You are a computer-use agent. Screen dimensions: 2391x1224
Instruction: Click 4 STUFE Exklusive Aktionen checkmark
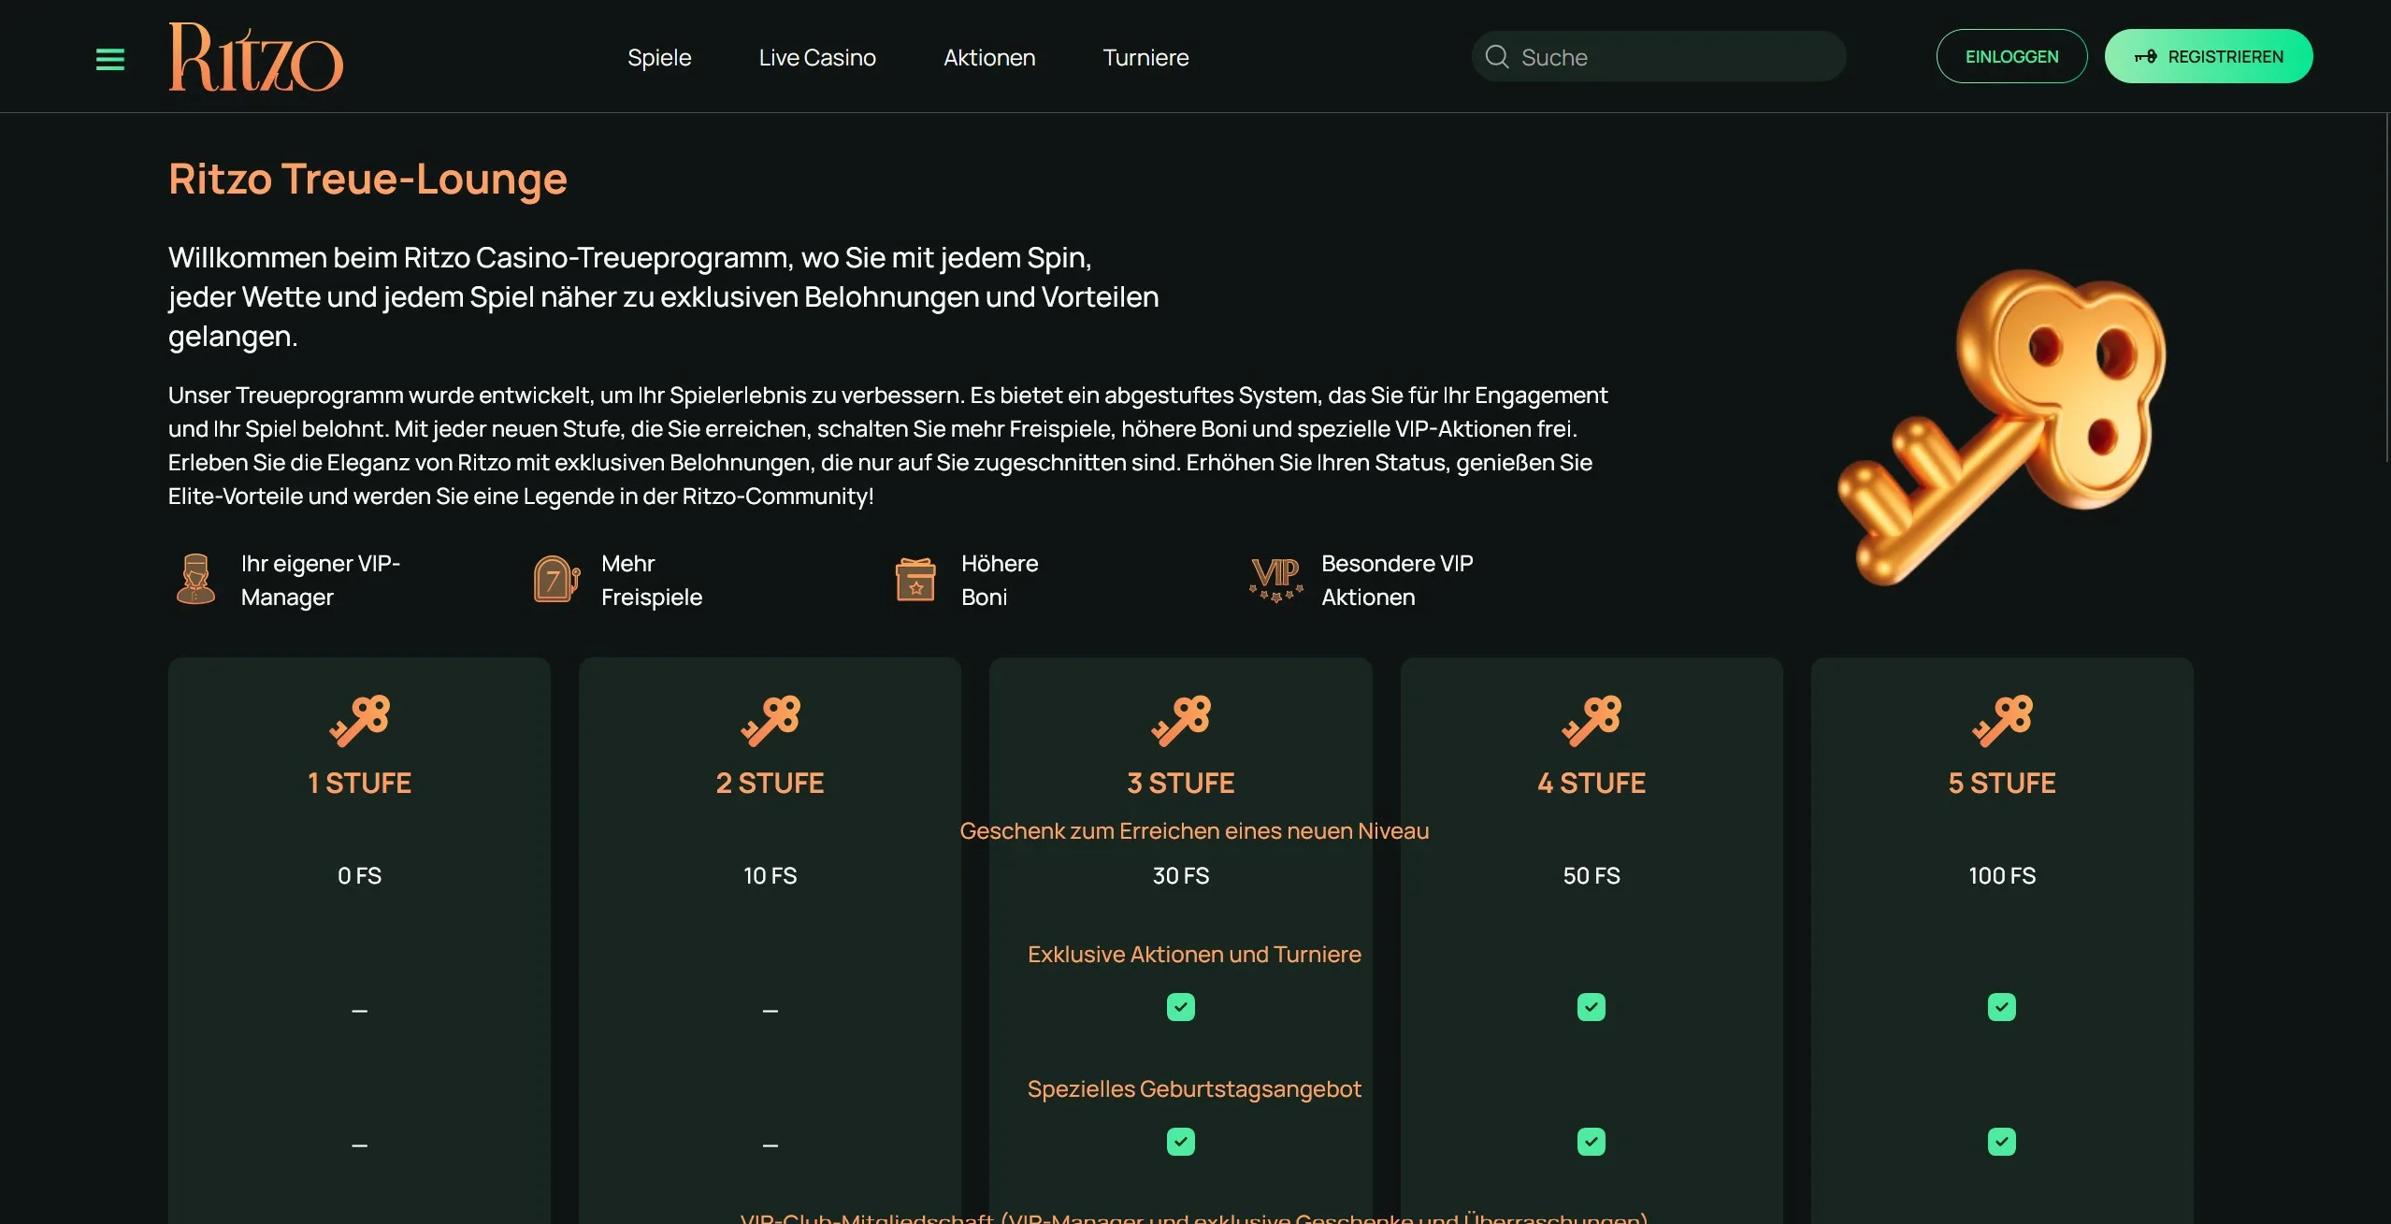click(1592, 1007)
